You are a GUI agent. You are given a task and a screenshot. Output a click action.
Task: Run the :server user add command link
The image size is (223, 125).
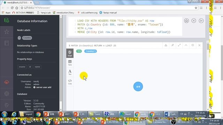point(43,87)
